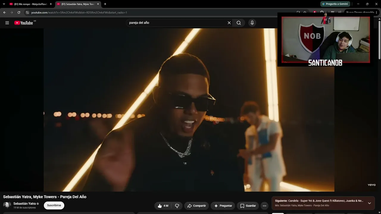Go forward with the browser arrow
The image size is (381, 214).
click(12, 12)
